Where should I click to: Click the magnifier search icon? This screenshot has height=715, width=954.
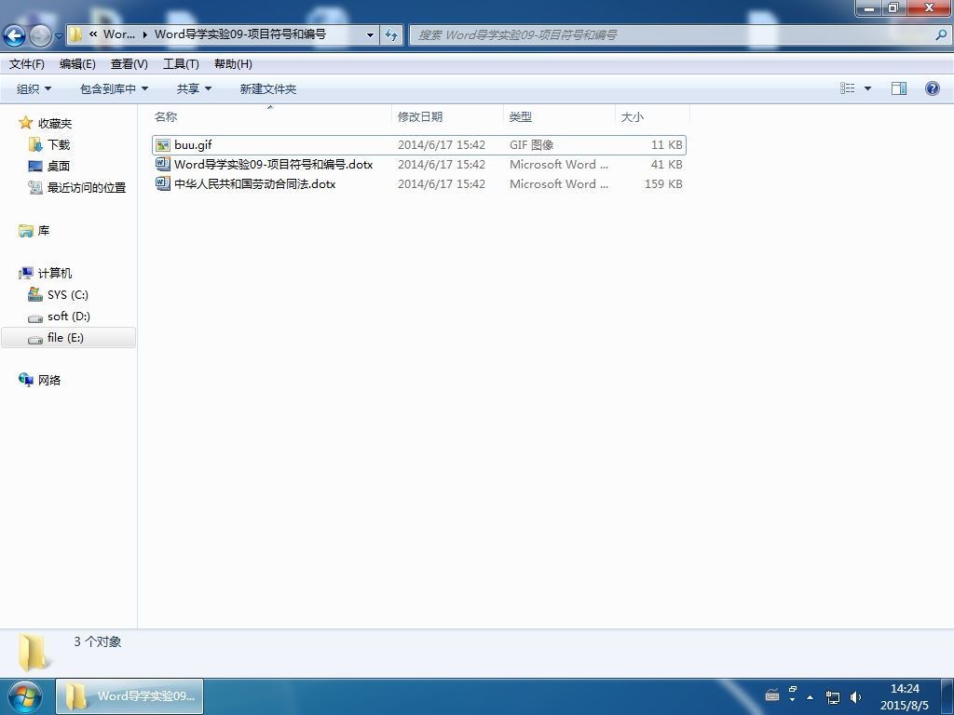pyautogui.click(x=941, y=35)
